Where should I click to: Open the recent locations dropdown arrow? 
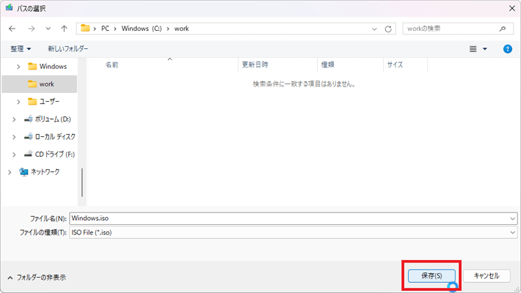(47, 29)
